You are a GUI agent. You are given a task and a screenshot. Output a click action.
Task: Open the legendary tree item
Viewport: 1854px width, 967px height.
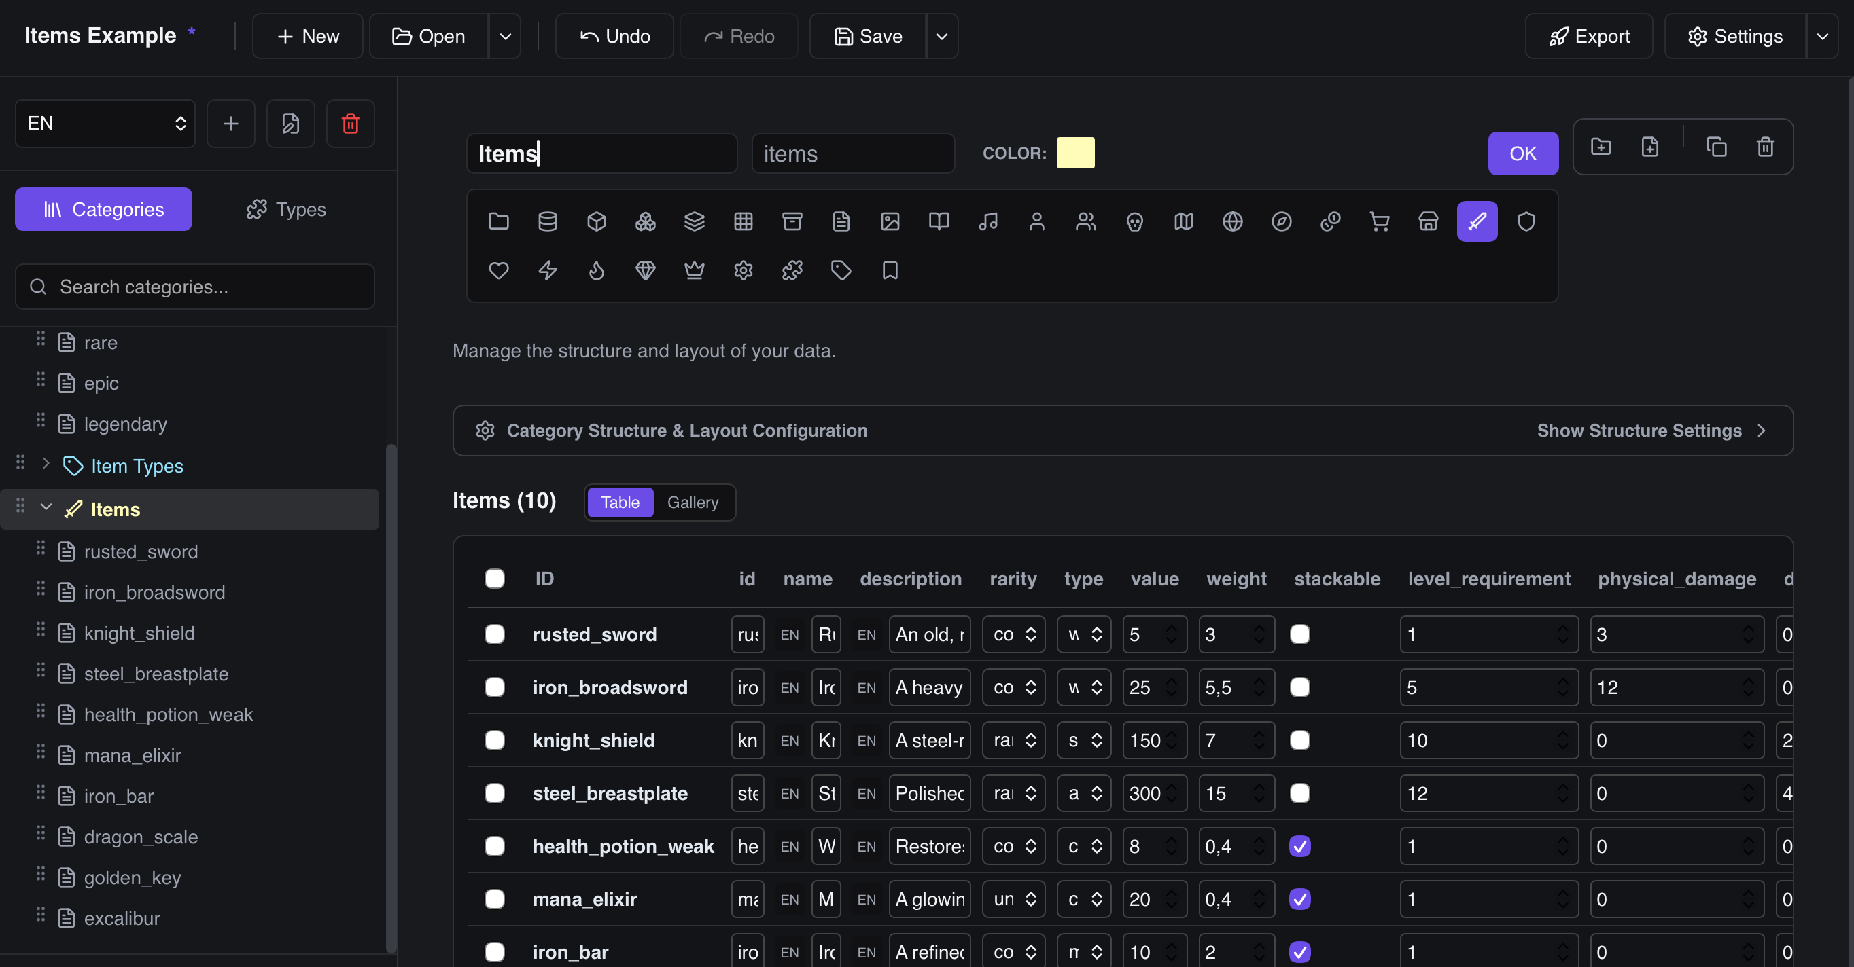pyautogui.click(x=125, y=424)
